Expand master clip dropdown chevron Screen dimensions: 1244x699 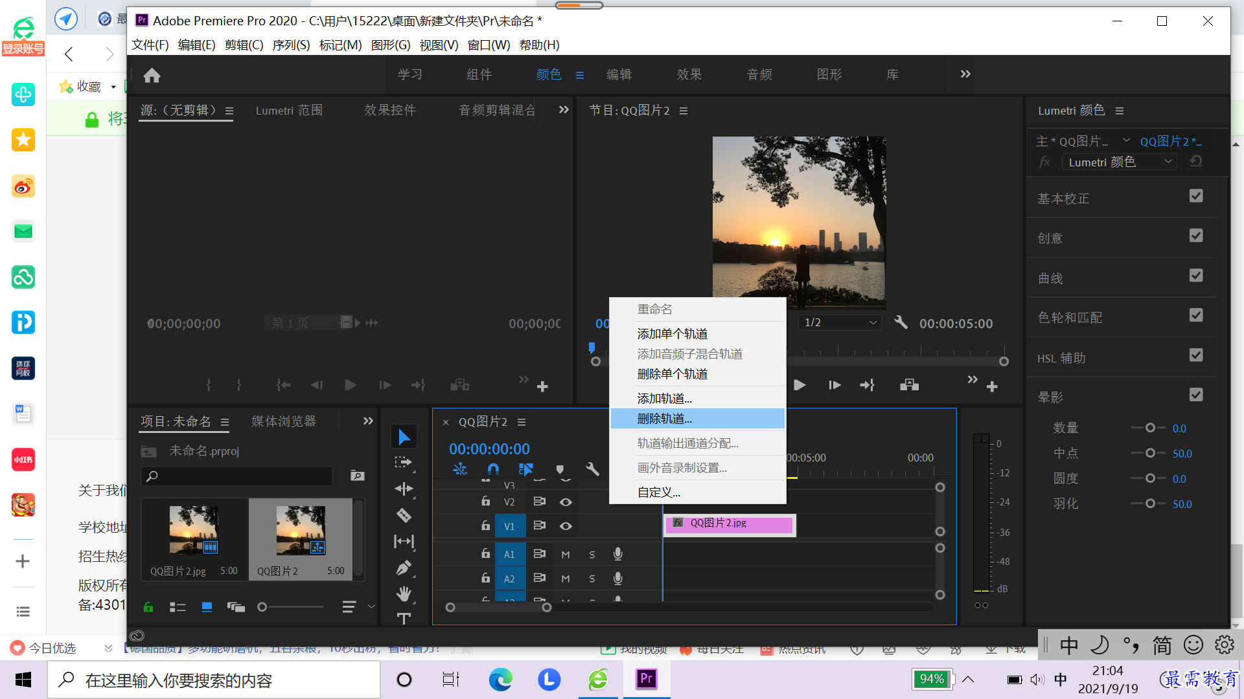click(1126, 140)
